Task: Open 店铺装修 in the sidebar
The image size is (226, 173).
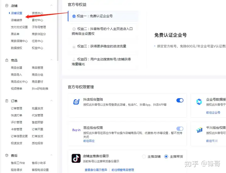Action: pos(17,20)
